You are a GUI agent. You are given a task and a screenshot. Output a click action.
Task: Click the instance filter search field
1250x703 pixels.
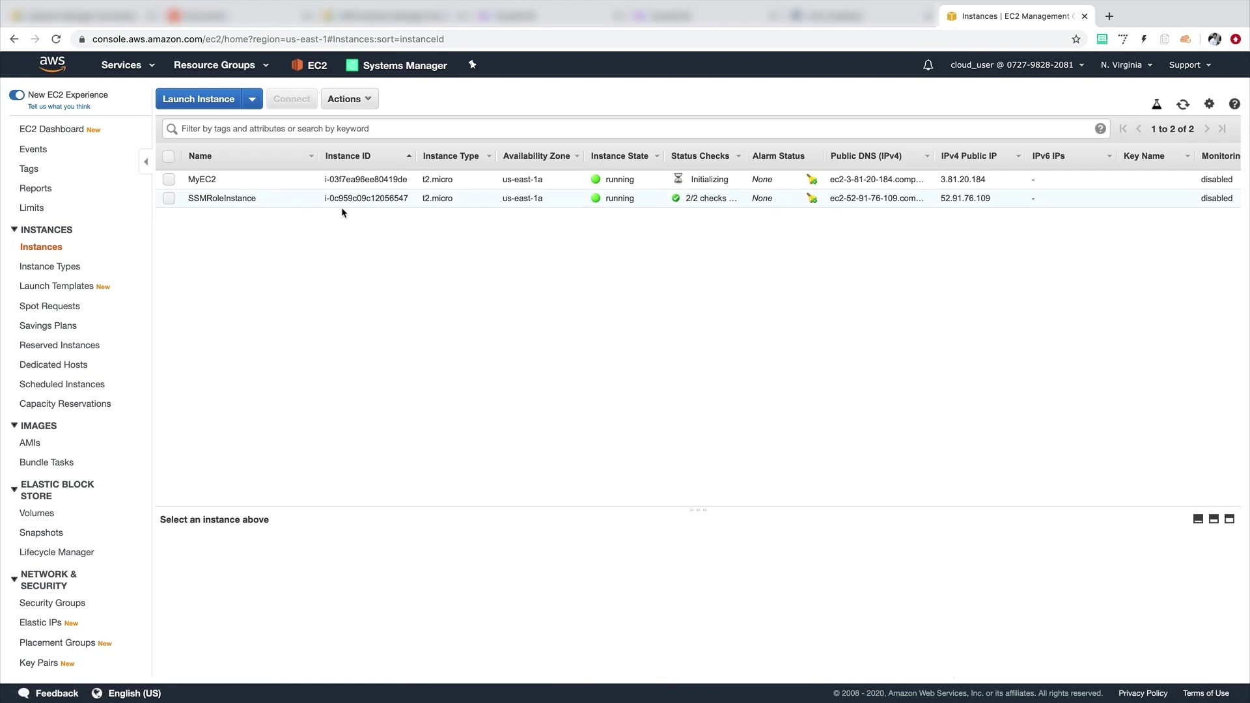click(x=625, y=129)
